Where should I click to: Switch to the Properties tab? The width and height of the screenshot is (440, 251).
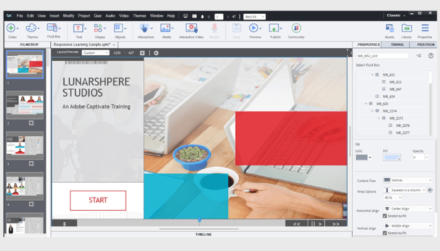coord(368,45)
